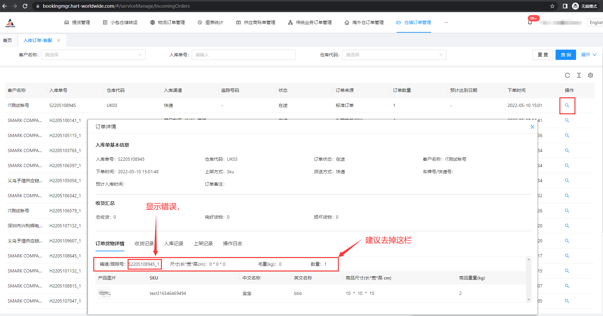Close the 订单详情 dialog
Image resolution: width=603 pixels, height=316 pixels.
click(532, 127)
